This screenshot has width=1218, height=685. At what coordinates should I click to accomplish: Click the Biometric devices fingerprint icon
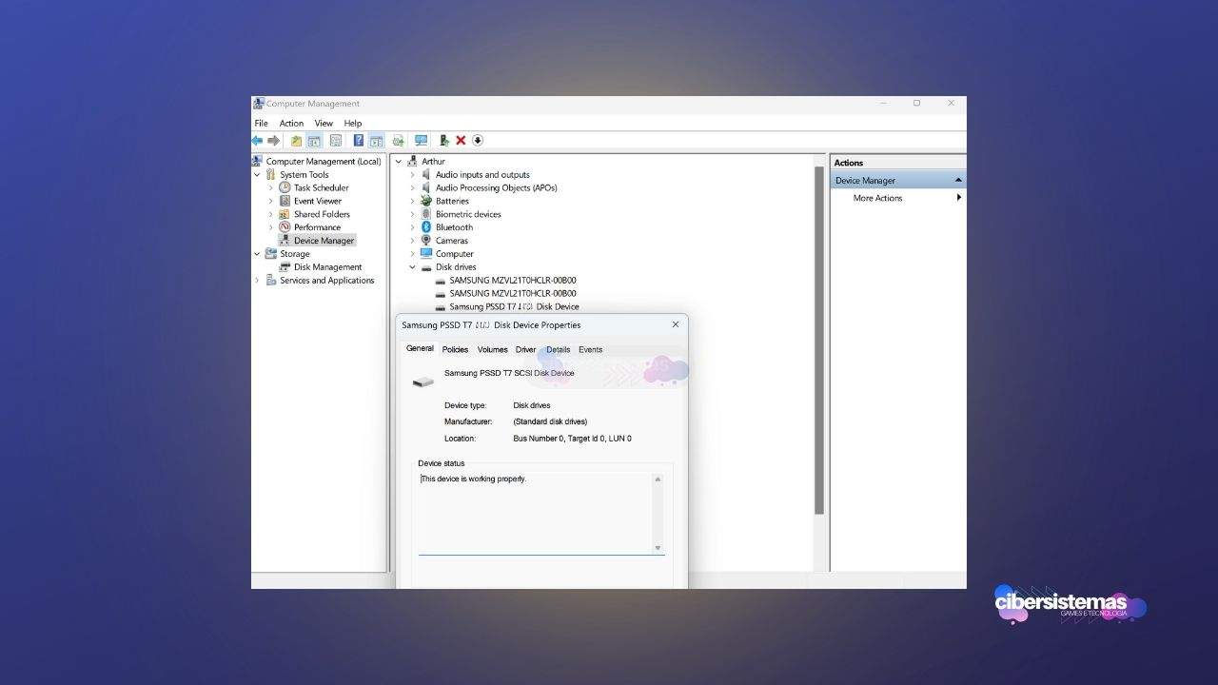coord(426,214)
